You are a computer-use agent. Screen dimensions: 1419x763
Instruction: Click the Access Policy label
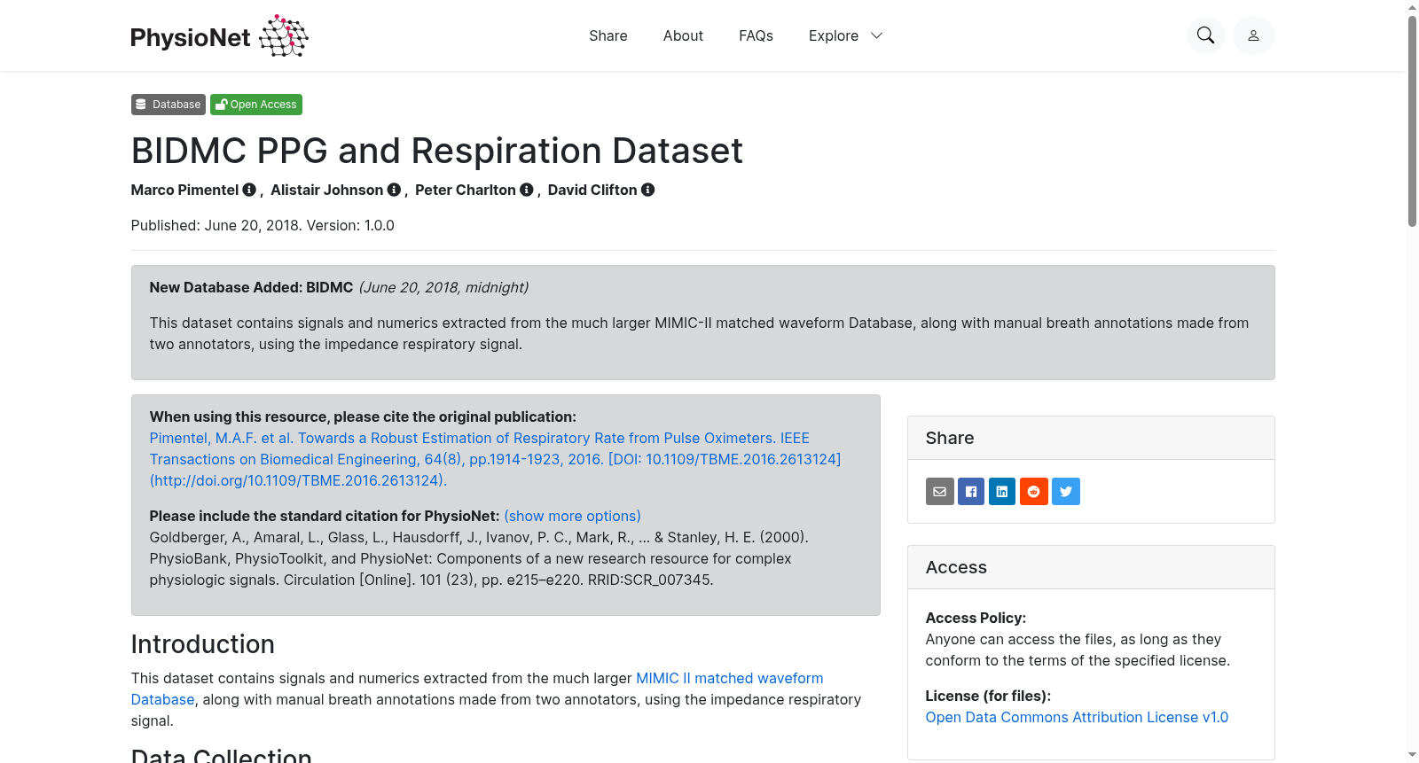point(976,618)
